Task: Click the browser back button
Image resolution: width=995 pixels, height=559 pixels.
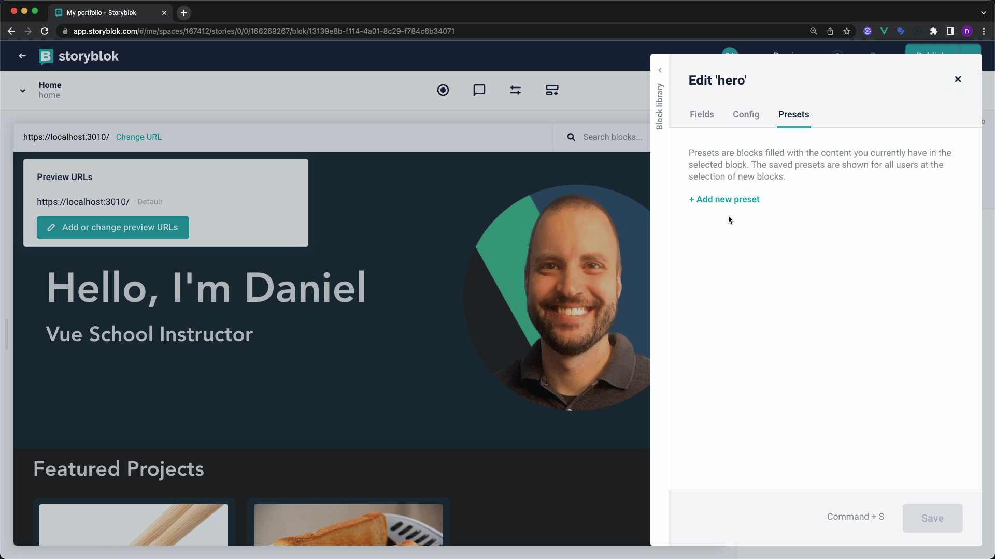Action: tap(11, 31)
